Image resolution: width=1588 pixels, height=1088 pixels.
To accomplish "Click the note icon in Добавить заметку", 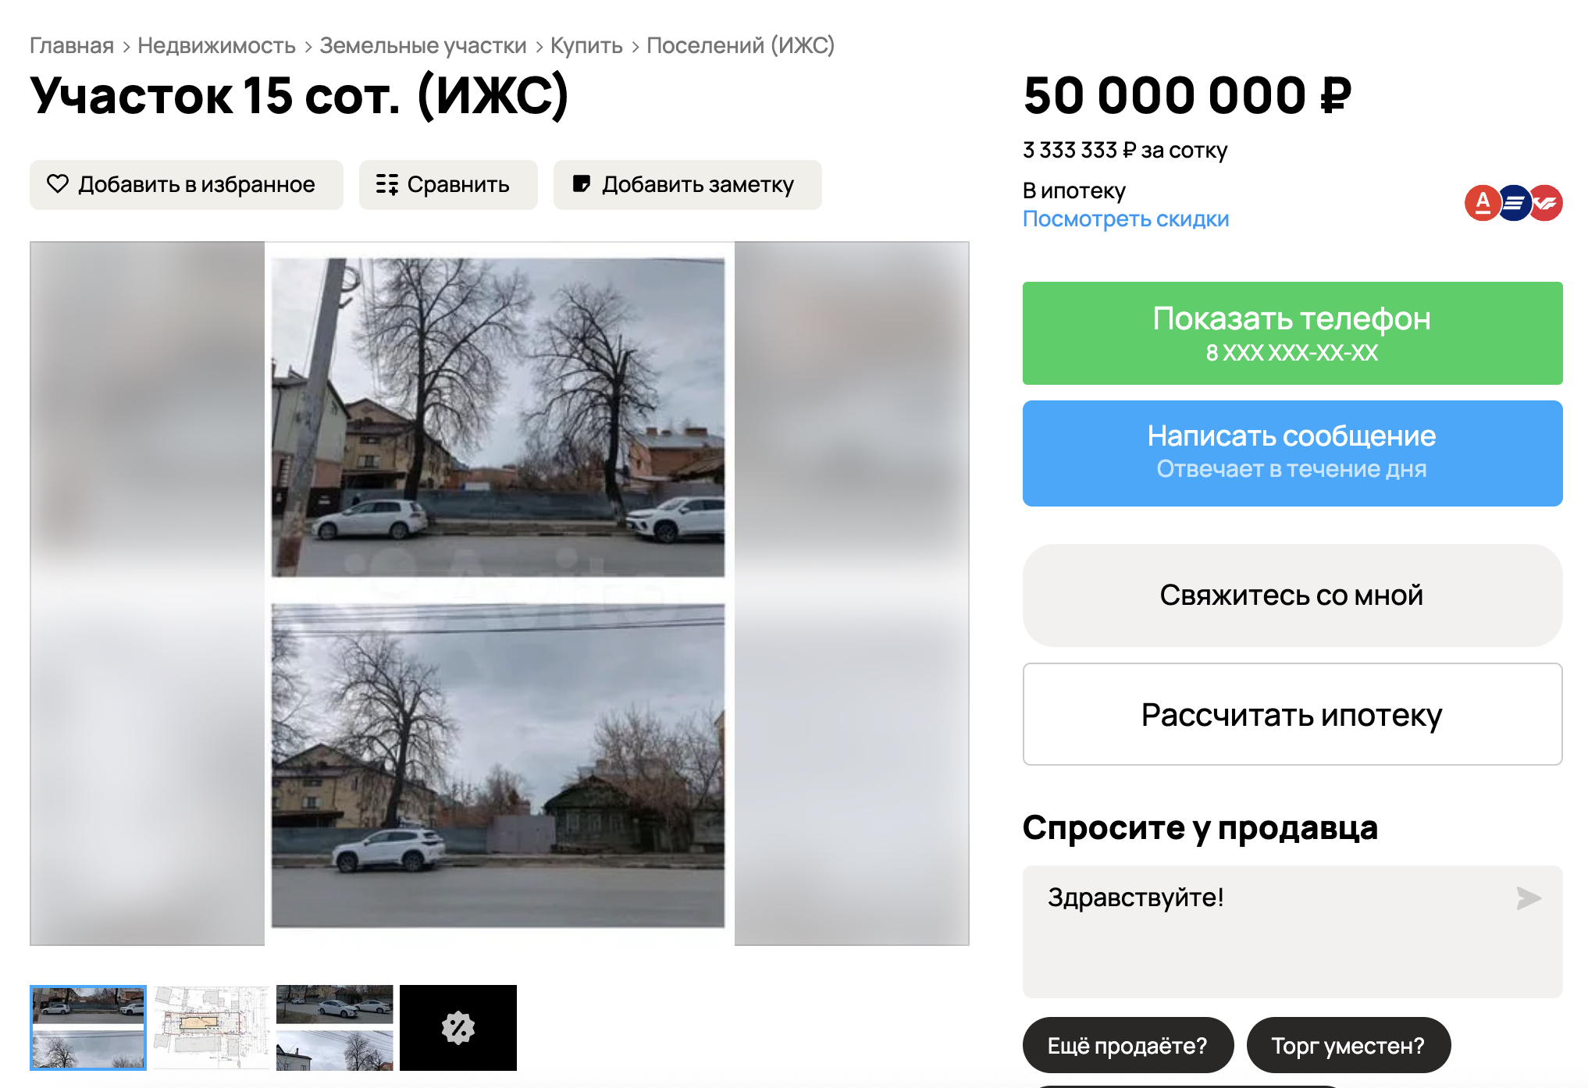I will pyautogui.click(x=581, y=184).
